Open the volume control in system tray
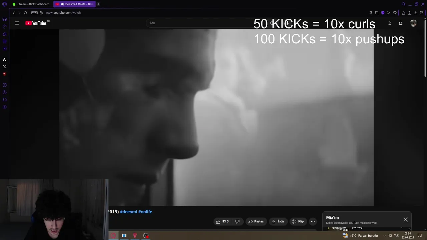Viewport: 427px width, 240px height. pos(390,235)
